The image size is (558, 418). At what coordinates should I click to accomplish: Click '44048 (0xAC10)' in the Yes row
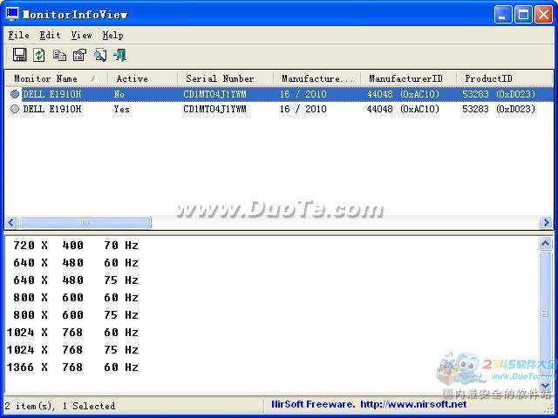point(403,109)
